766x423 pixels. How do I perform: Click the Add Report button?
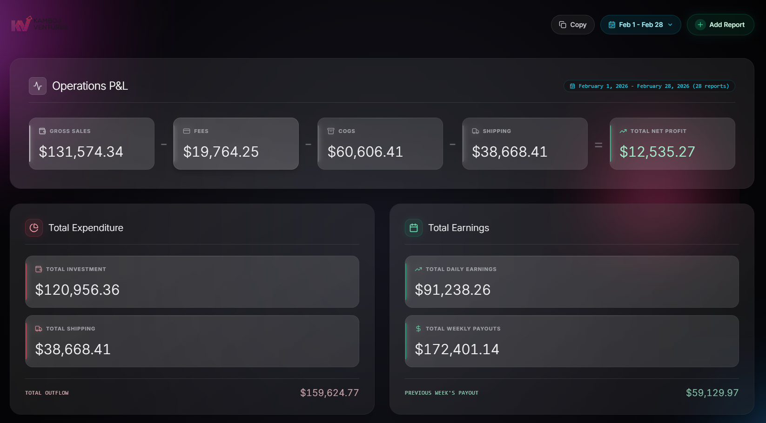click(720, 25)
